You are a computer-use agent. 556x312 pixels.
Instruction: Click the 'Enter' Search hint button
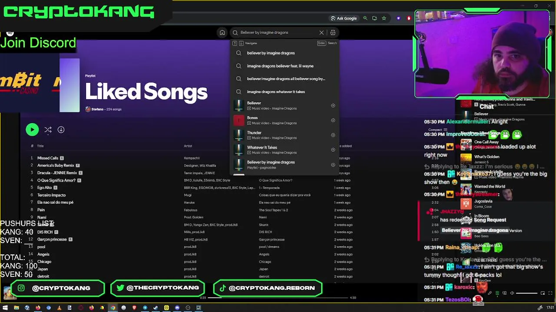pyautogui.click(x=321, y=43)
